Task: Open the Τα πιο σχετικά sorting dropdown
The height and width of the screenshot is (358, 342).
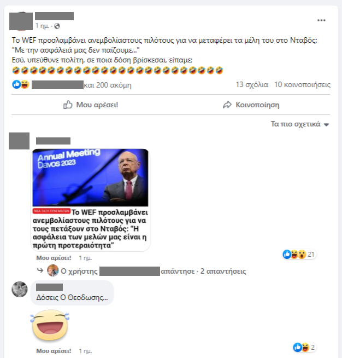Action: [300, 124]
